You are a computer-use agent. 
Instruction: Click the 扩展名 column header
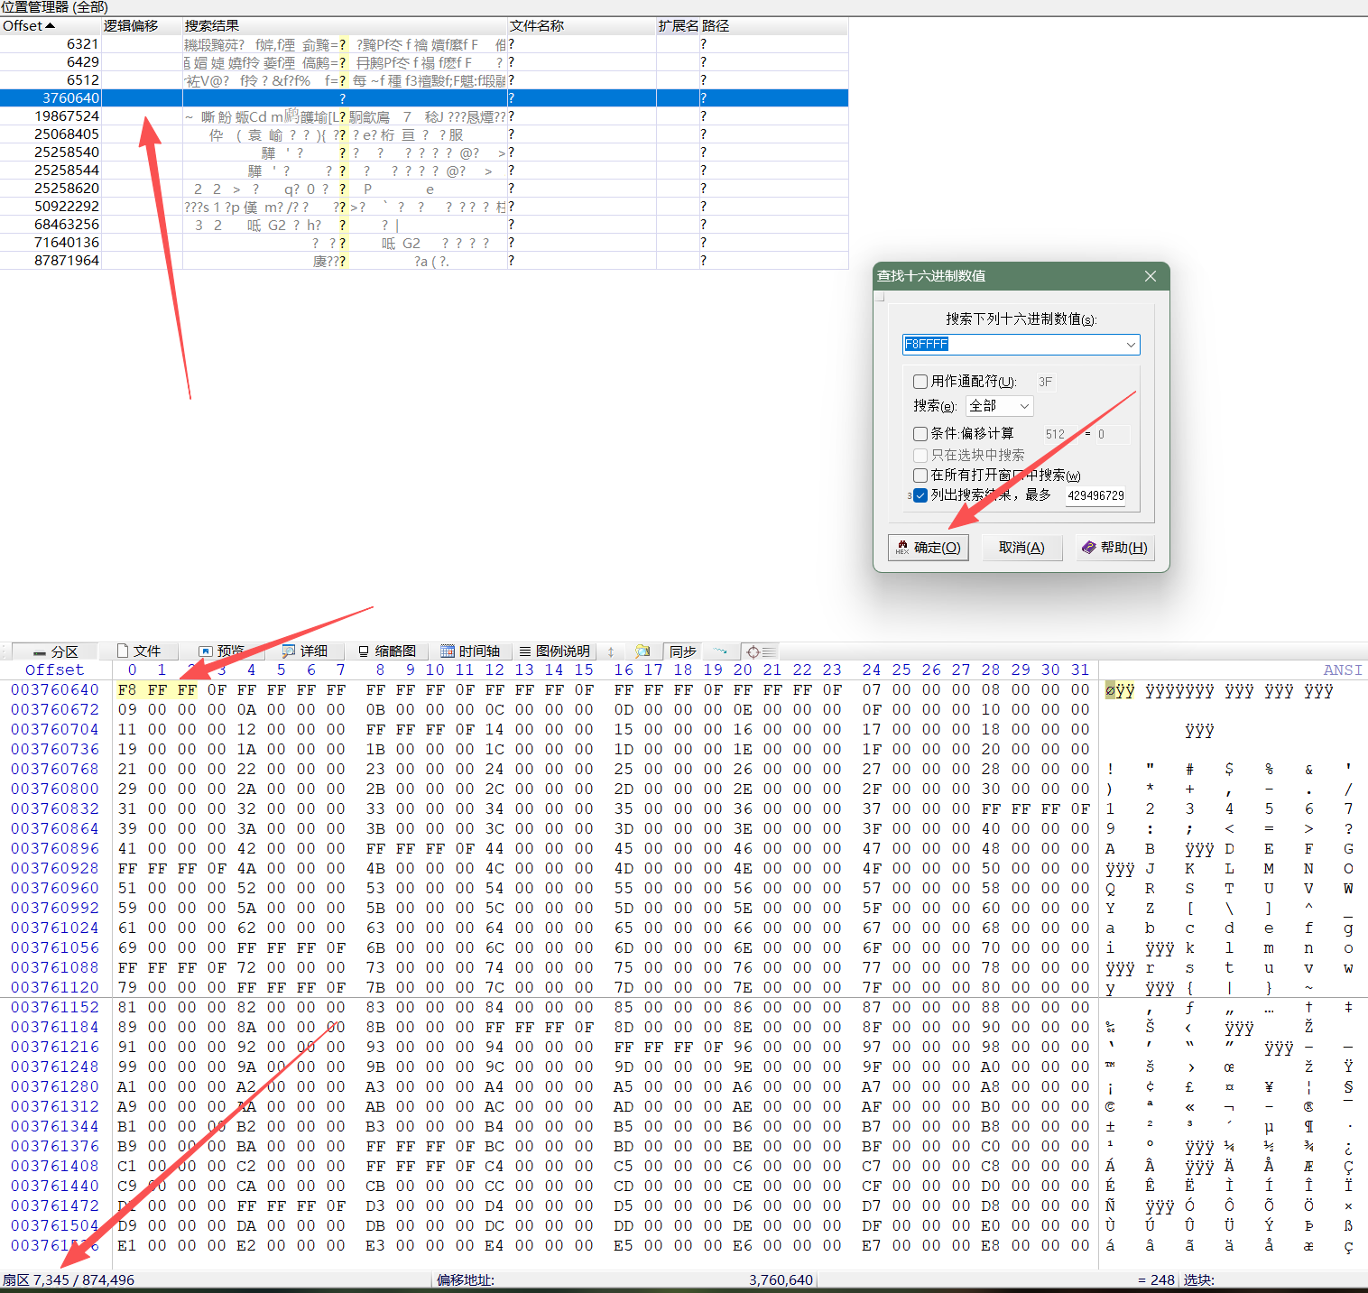pyautogui.click(x=678, y=26)
